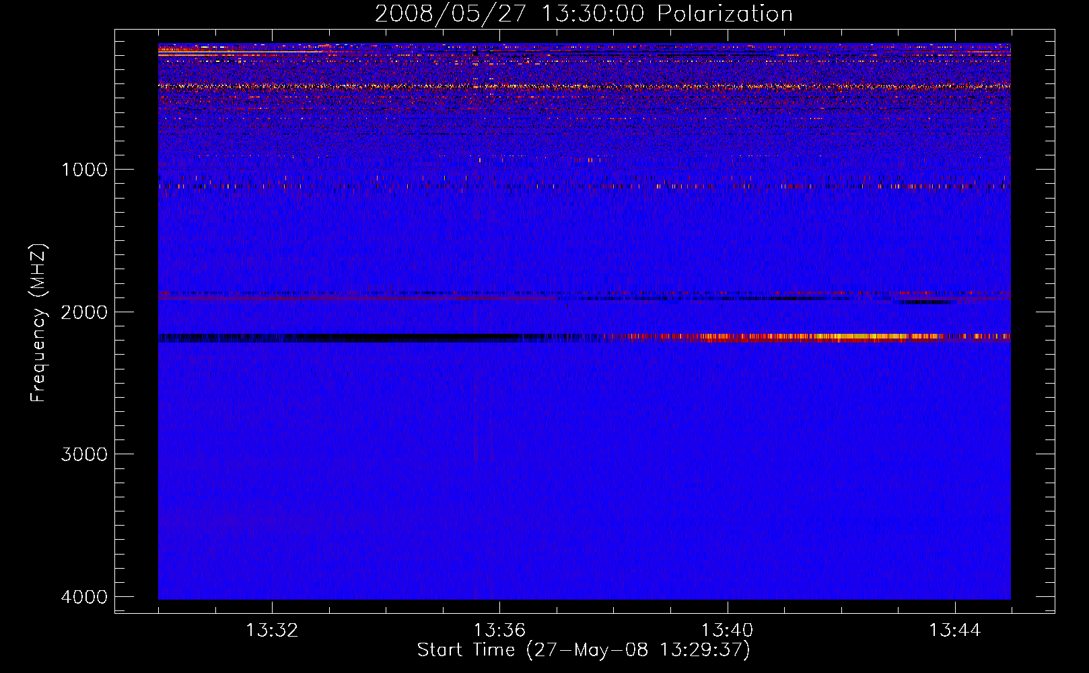Click the 1000 frequency tick label
The image size is (1089, 673).
pos(84,169)
